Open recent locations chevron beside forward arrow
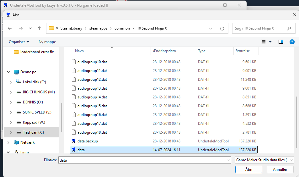The width and height of the screenshot is (299, 177). pos(30,28)
